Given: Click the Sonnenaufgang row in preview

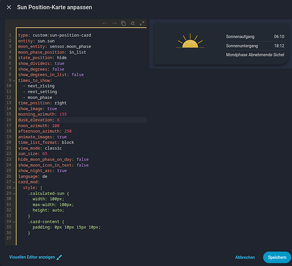Looking at the screenshot, I should [x=255, y=37].
